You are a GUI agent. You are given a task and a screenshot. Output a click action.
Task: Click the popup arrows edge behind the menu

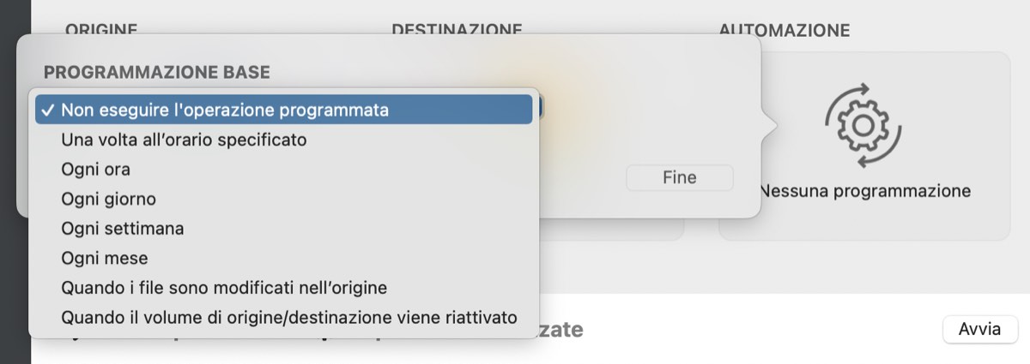coord(538,109)
